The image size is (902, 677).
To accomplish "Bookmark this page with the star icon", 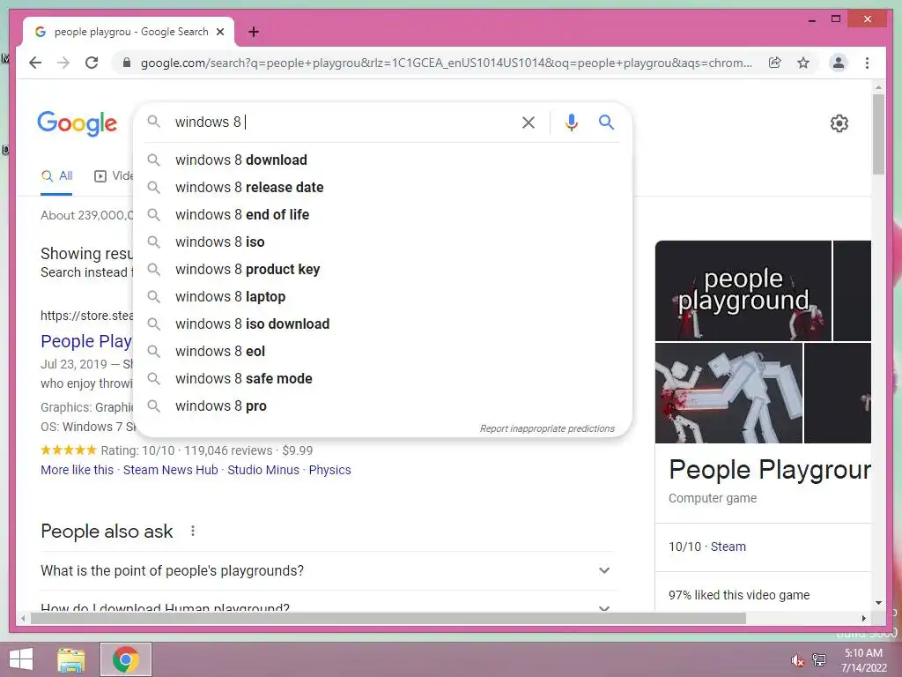I will [x=803, y=63].
